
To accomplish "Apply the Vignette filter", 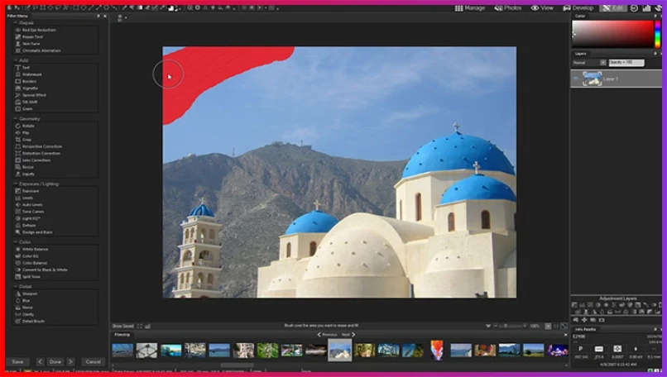I will tap(26, 88).
